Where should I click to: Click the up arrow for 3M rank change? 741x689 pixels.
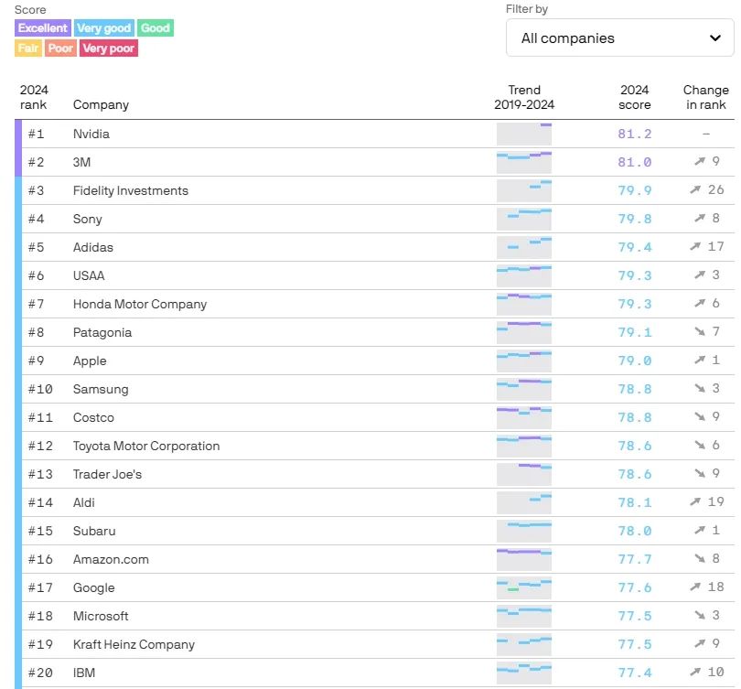pyautogui.click(x=700, y=162)
